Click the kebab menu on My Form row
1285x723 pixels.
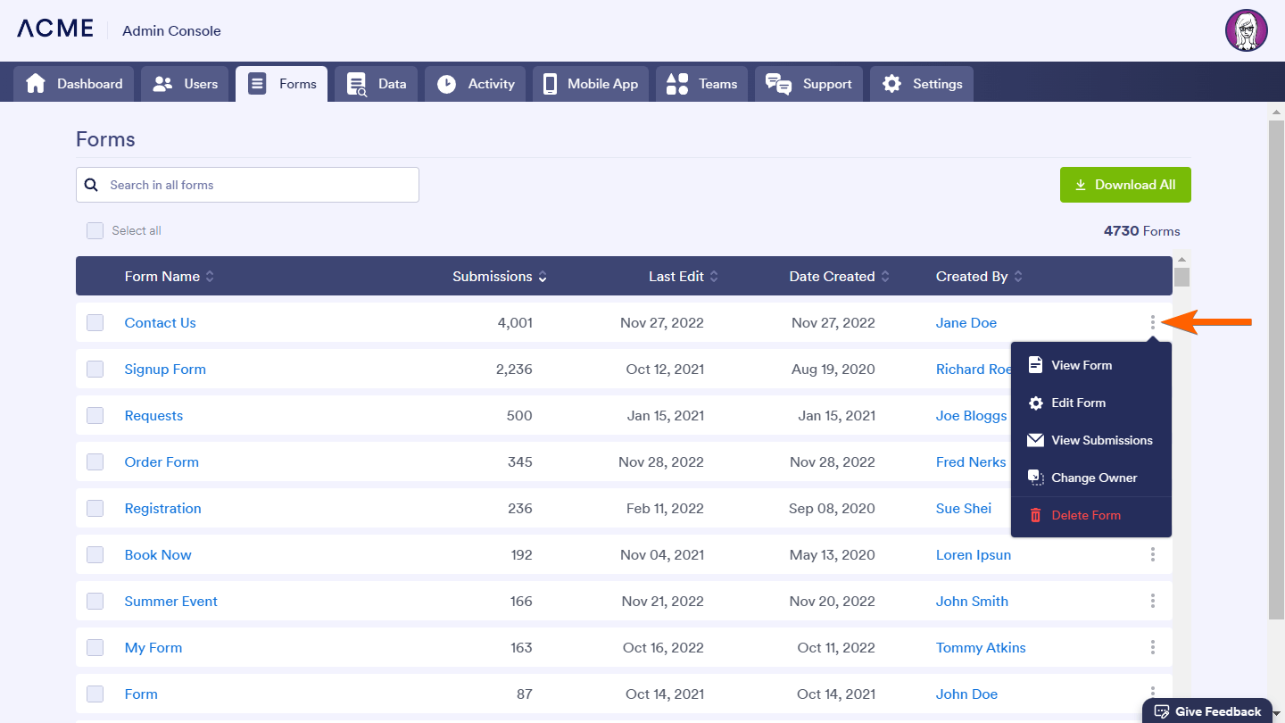click(1152, 647)
